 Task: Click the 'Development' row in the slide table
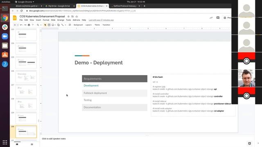[115, 86]
